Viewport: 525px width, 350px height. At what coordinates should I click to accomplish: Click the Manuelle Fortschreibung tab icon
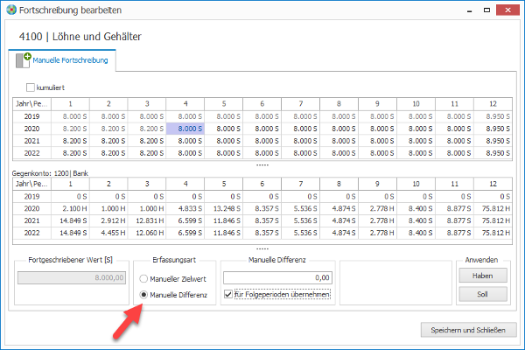pyautogui.click(x=24, y=60)
